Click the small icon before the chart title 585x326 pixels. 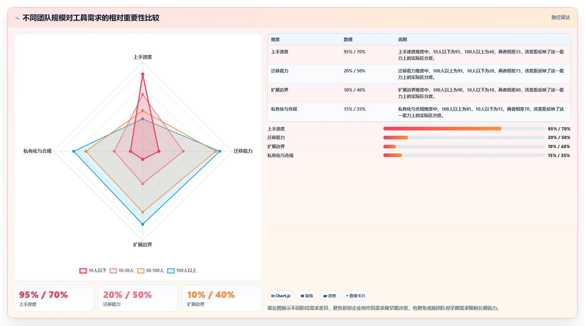(17, 18)
